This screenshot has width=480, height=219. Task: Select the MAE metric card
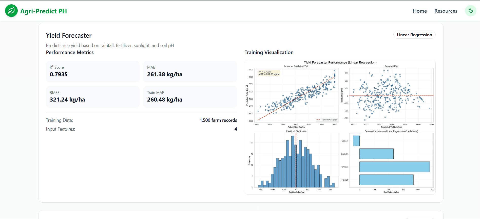[x=190, y=71]
